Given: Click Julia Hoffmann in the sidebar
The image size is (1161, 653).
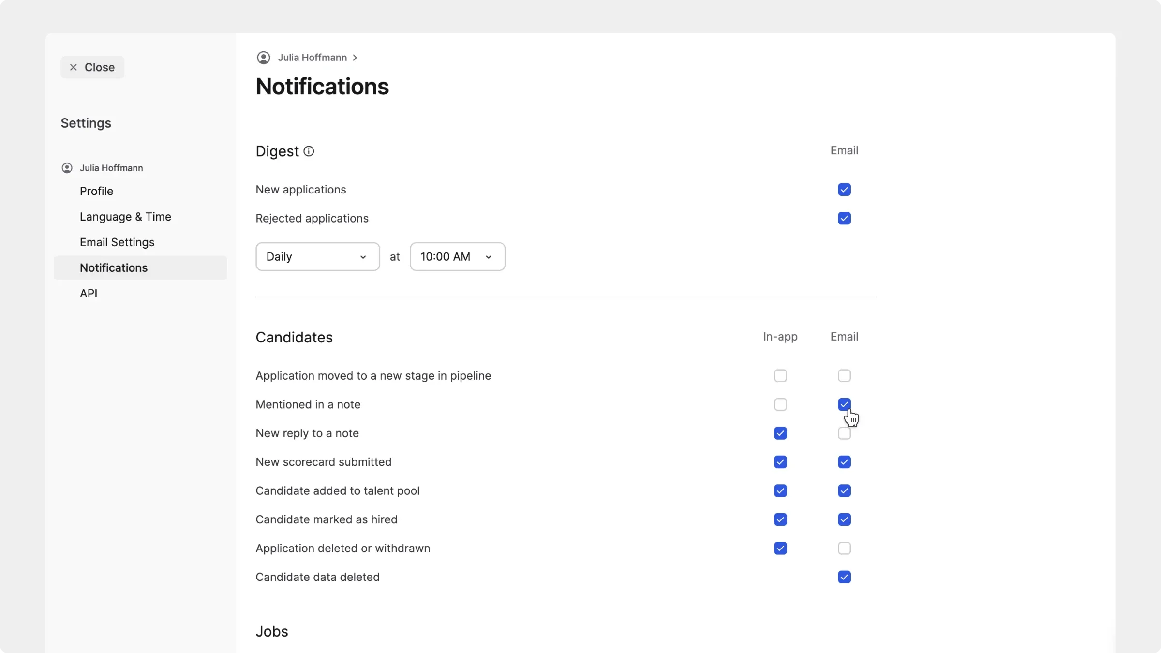Looking at the screenshot, I should 111,168.
